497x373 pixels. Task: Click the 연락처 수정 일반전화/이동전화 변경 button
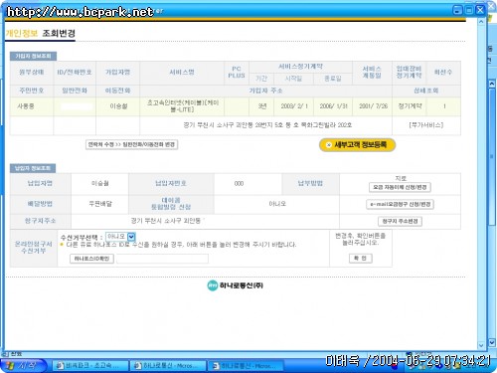point(131,144)
